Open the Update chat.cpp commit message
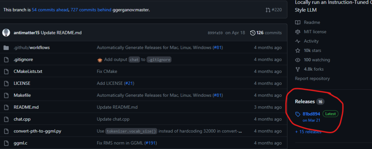Screen dimensions: 372x149 113,119
